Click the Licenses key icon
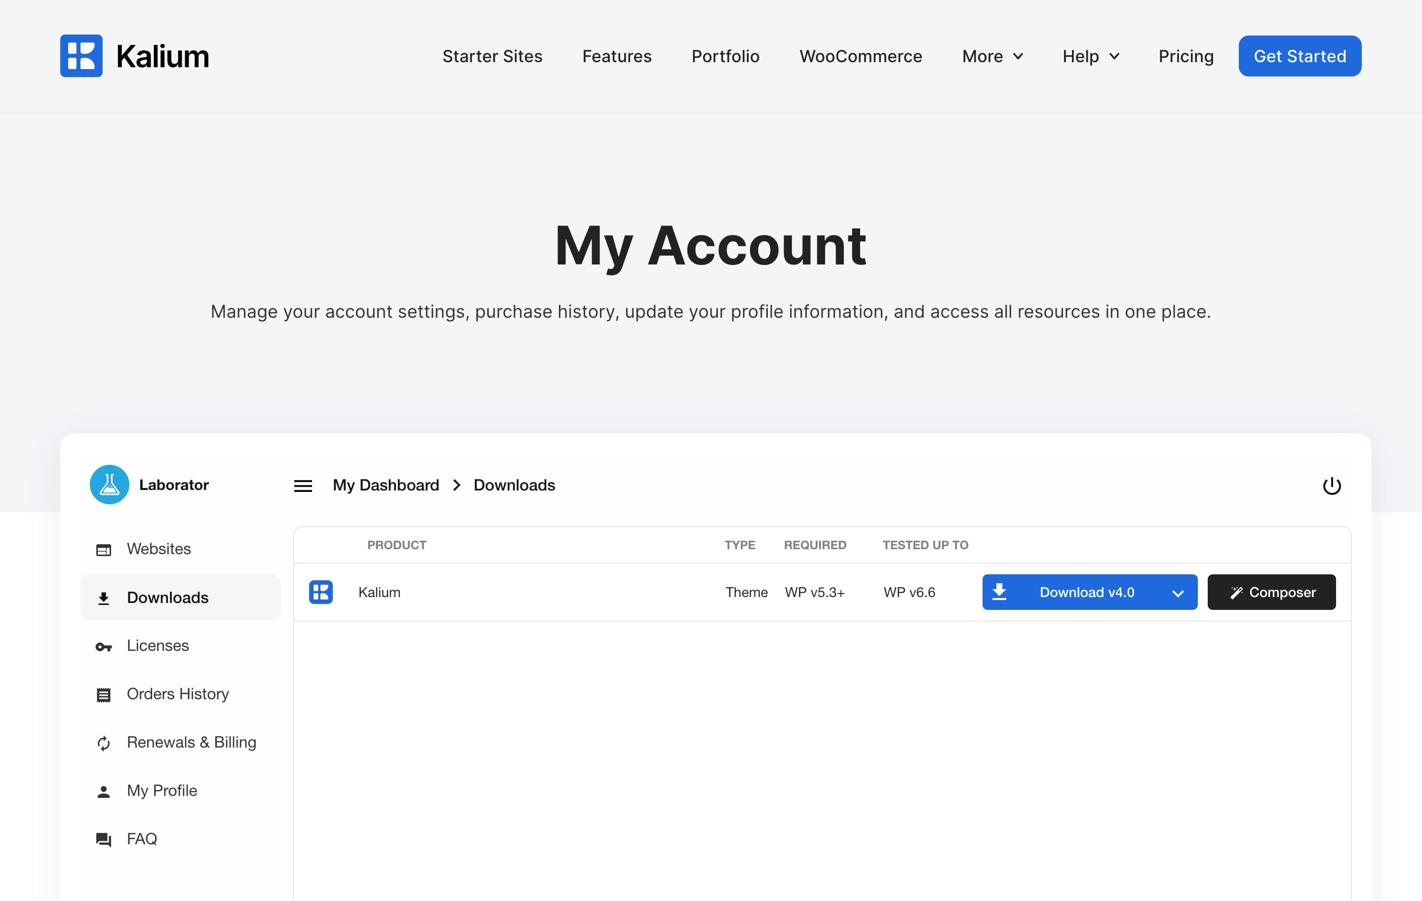This screenshot has width=1422, height=901. pyautogui.click(x=103, y=647)
